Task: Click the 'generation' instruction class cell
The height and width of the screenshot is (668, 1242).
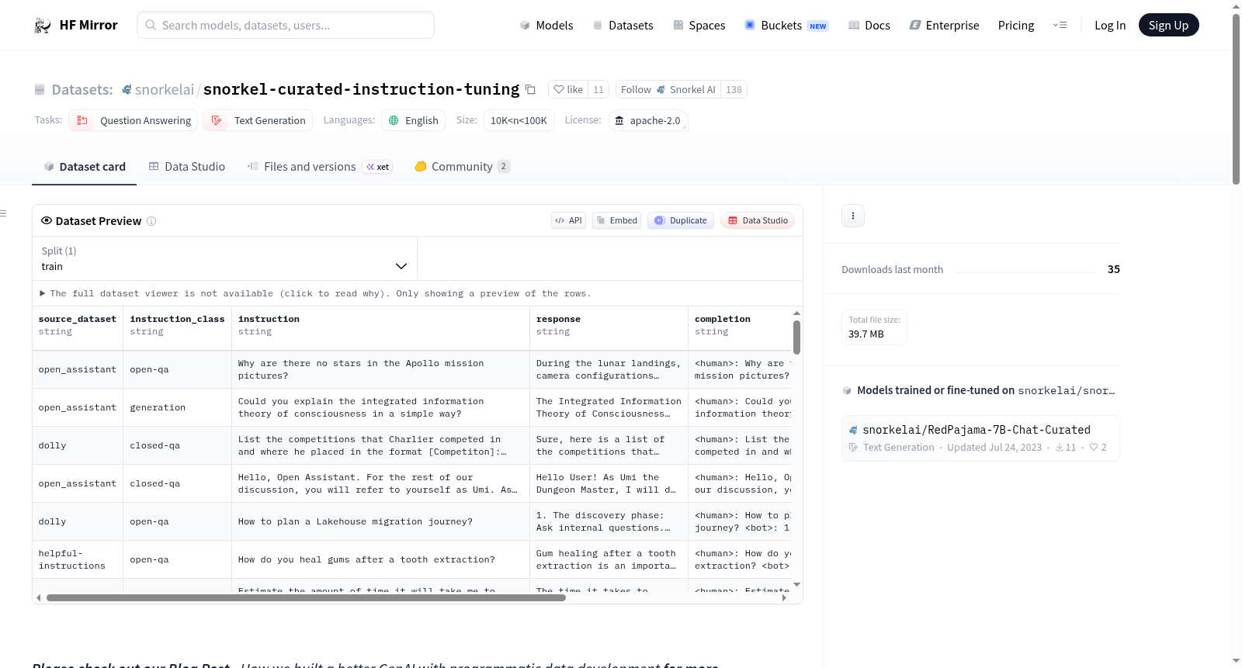Action: pos(178,408)
